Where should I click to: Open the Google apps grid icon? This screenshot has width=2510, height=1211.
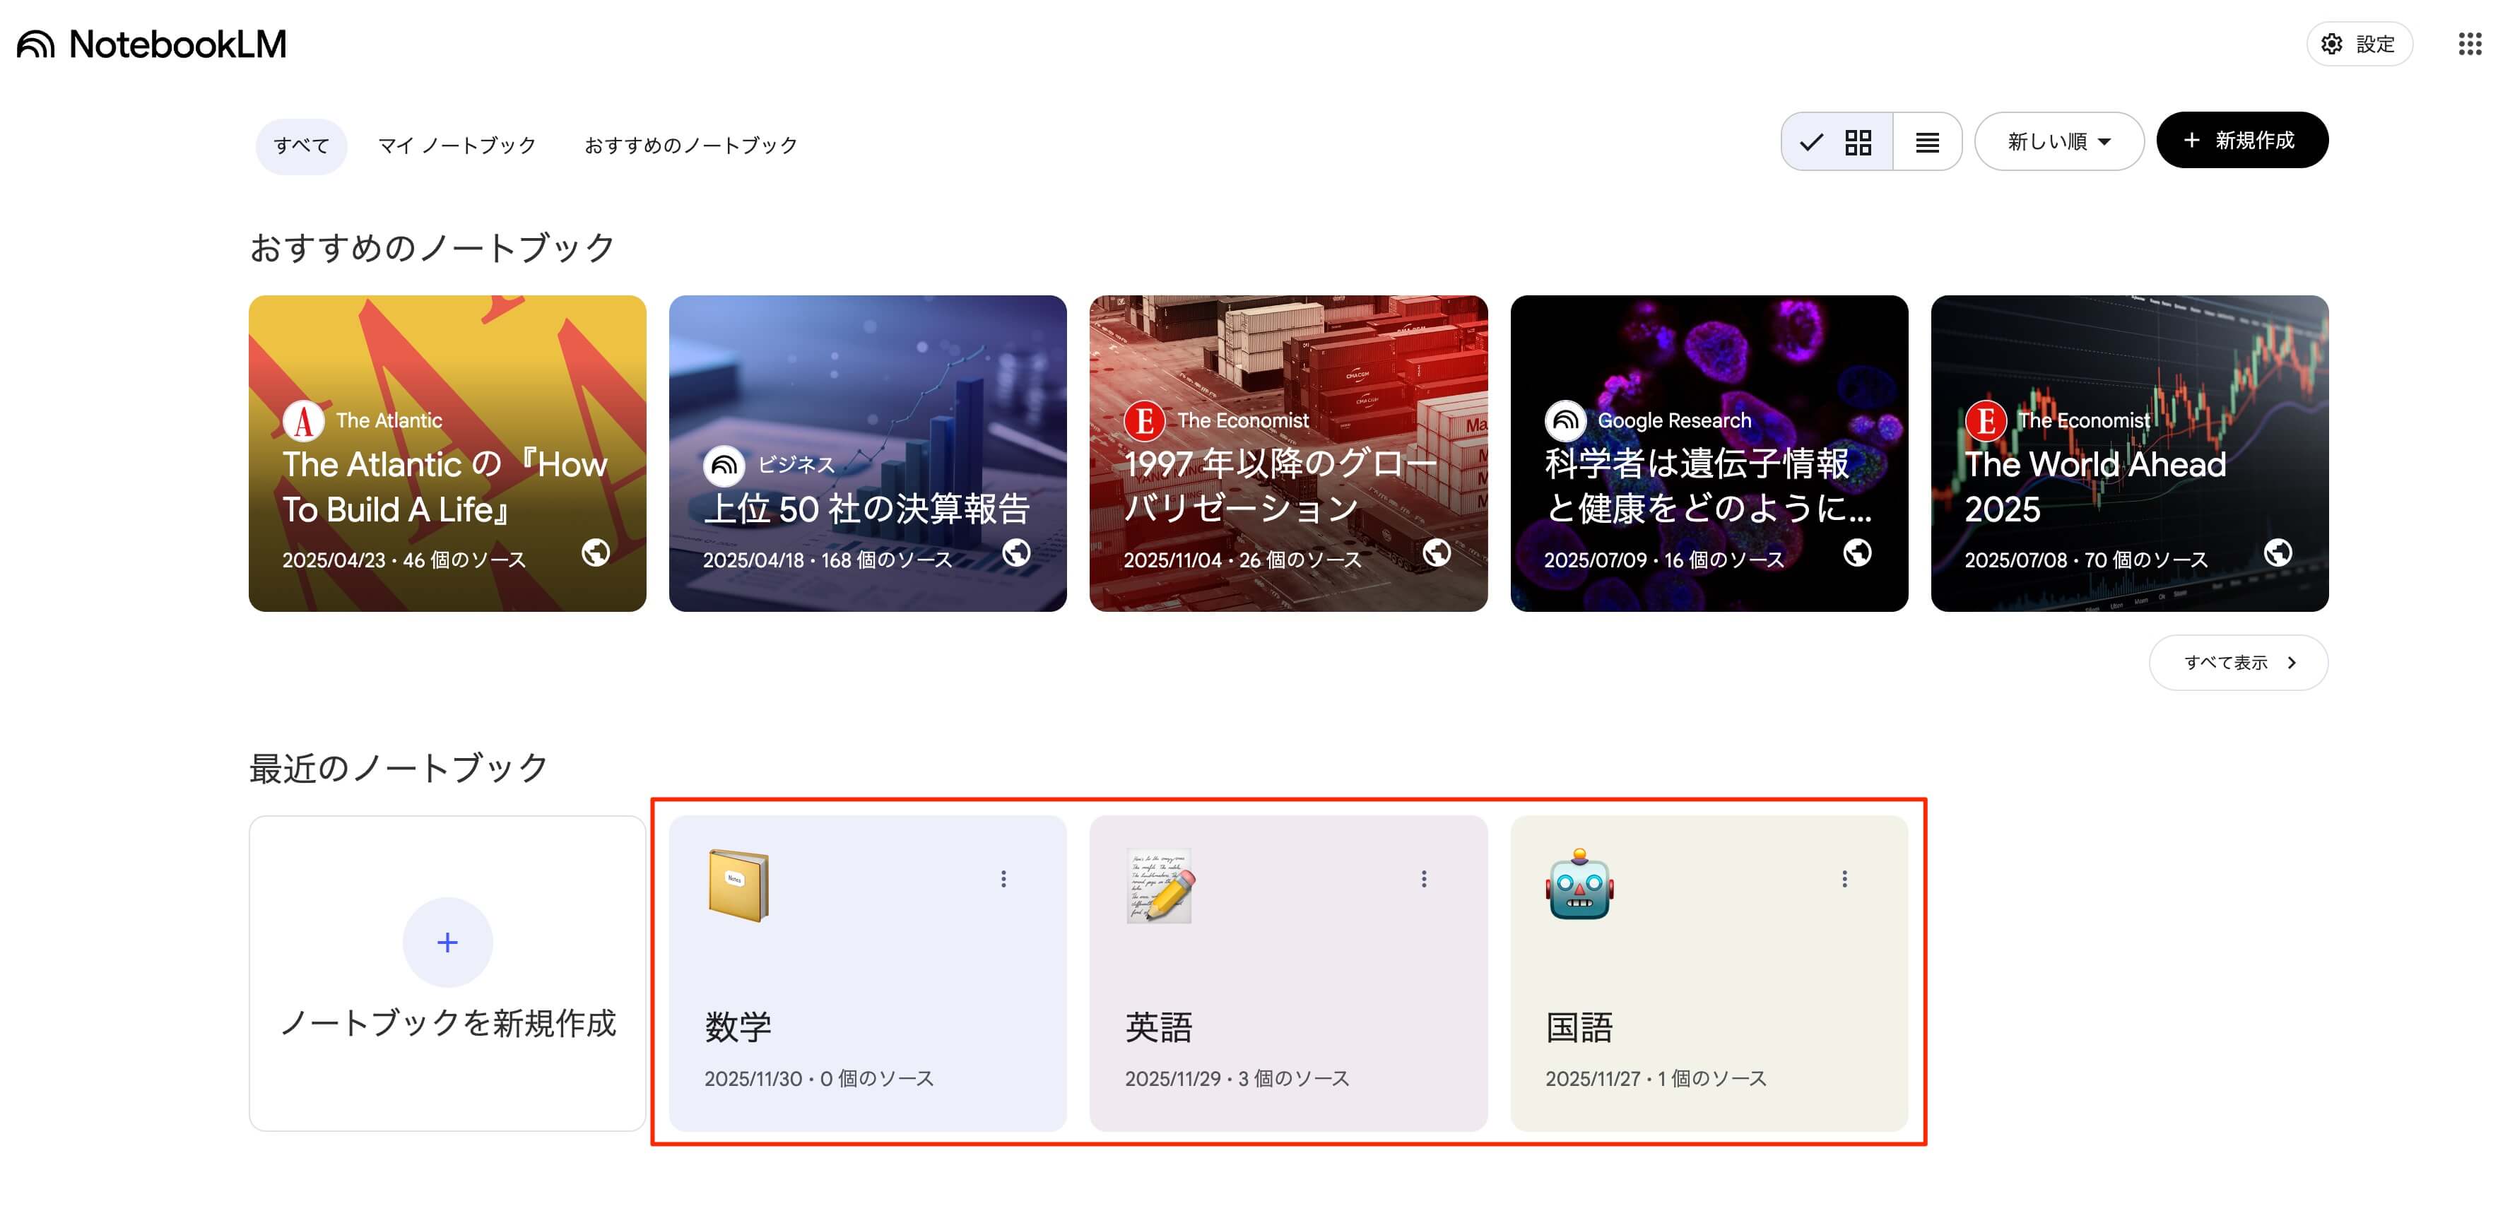click(x=2469, y=44)
